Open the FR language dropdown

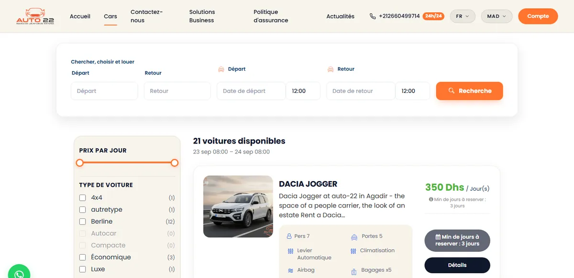coord(463,16)
